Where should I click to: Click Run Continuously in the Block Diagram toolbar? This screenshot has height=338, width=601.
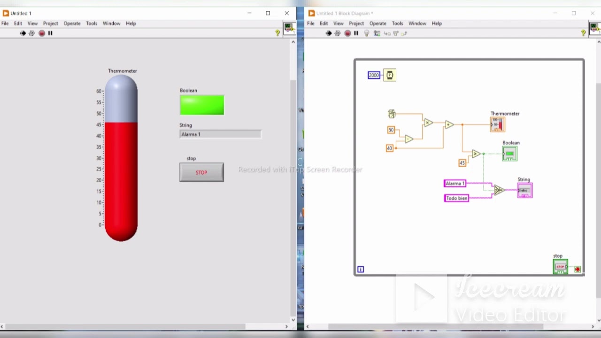click(x=338, y=33)
